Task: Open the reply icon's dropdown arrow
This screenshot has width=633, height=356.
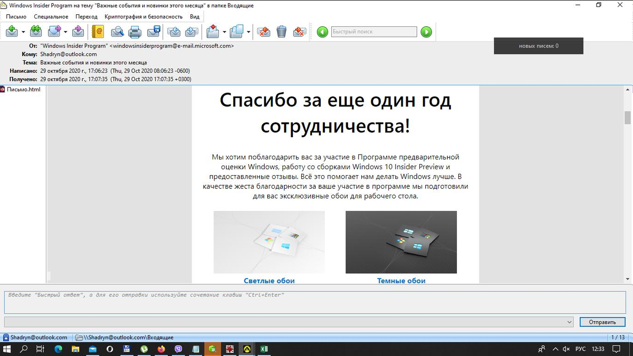Action: click(23, 32)
